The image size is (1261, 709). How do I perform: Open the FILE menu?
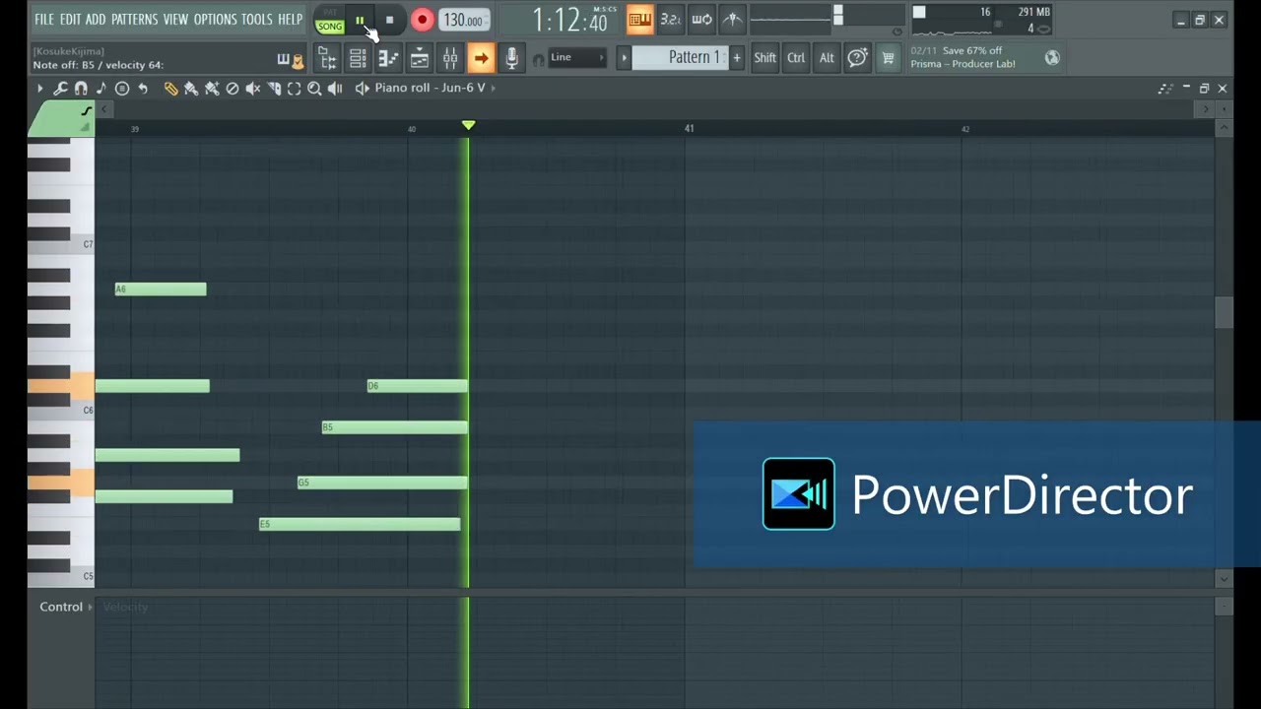[44, 20]
